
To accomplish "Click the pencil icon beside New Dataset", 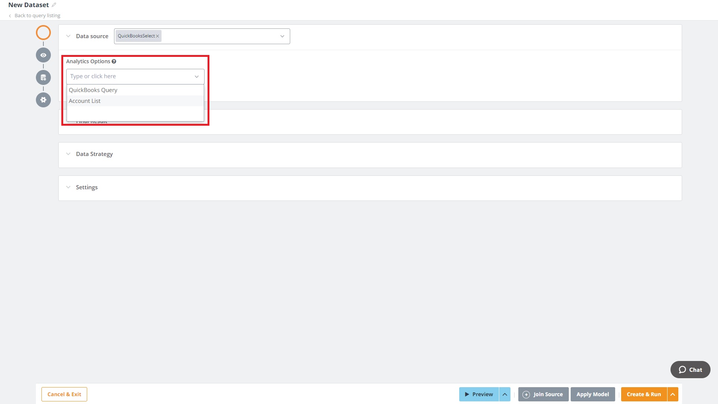I will coord(54,5).
